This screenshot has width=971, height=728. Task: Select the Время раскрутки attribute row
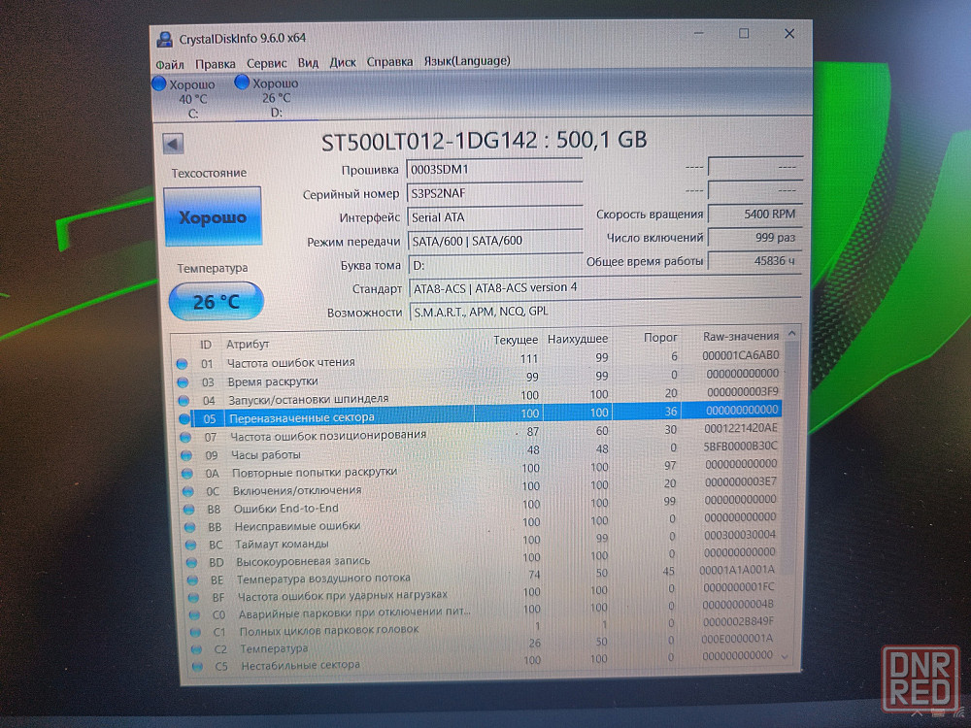[478, 379]
